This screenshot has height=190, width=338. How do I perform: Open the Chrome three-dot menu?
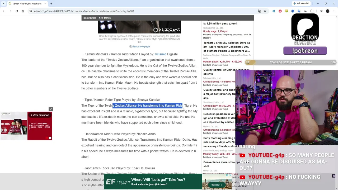click(x=334, y=11)
